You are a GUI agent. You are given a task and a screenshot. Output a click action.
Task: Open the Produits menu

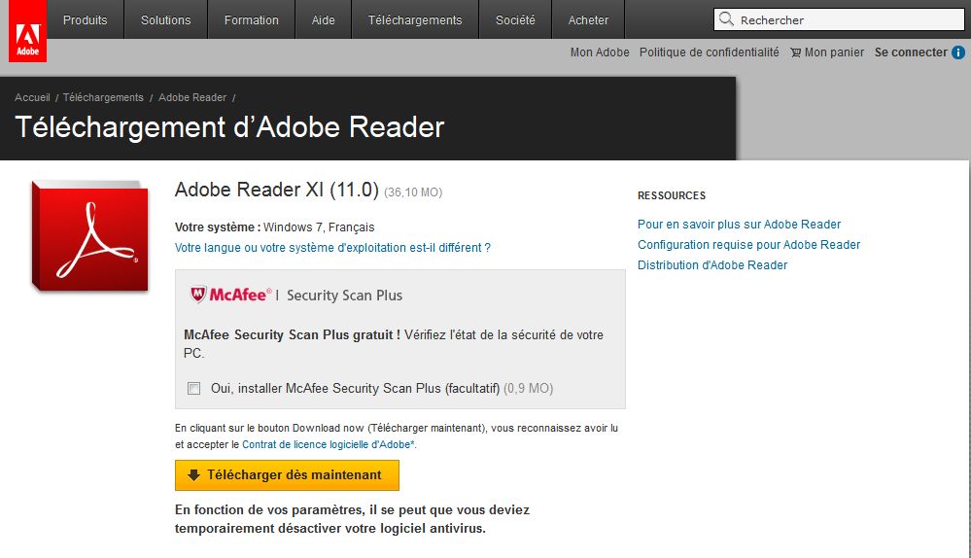[85, 19]
